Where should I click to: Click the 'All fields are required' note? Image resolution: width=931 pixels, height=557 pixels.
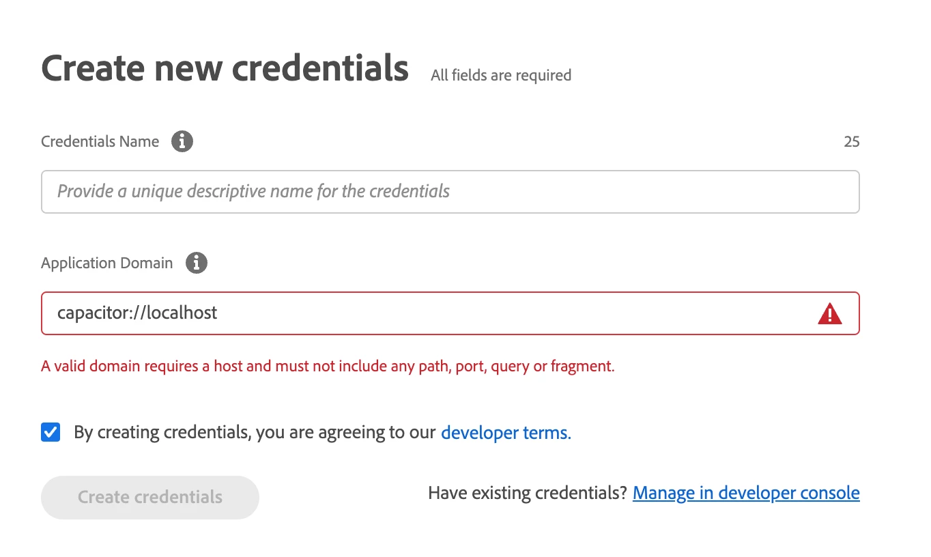pyautogui.click(x=501, y=75)
